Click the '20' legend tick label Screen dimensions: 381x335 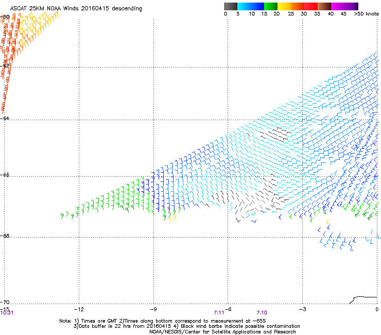pos(276,14)
